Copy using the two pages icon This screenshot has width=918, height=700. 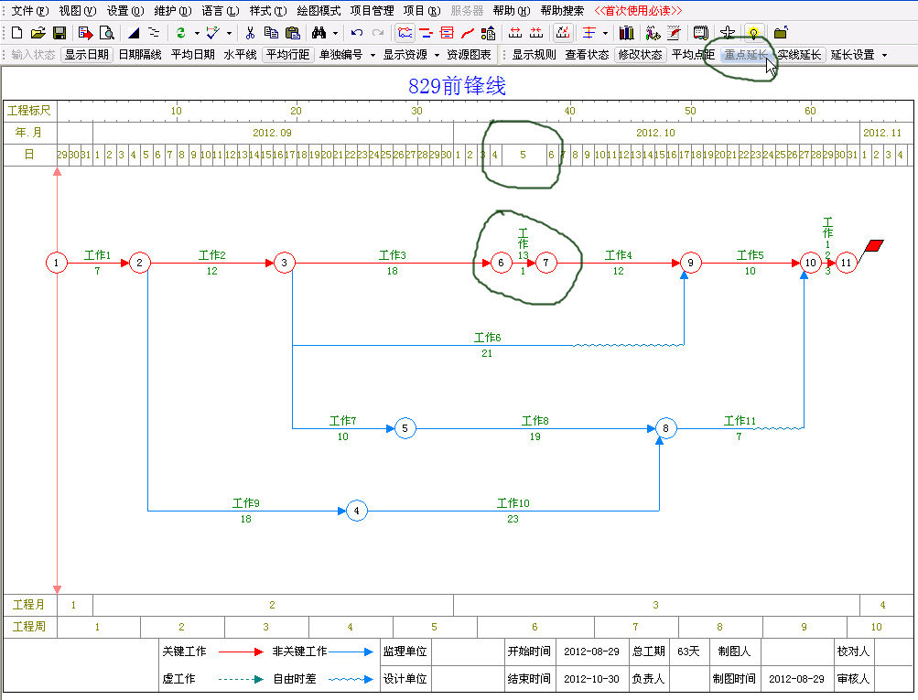(x=271, y=33)
